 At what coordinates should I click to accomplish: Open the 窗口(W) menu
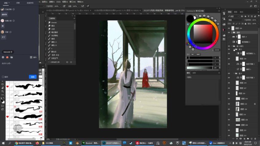click(72, 2)
